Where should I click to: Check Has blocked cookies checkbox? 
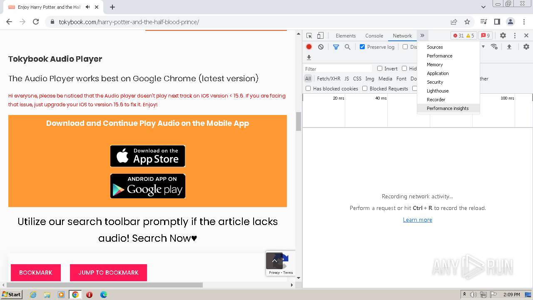click(x=308, y=88)
